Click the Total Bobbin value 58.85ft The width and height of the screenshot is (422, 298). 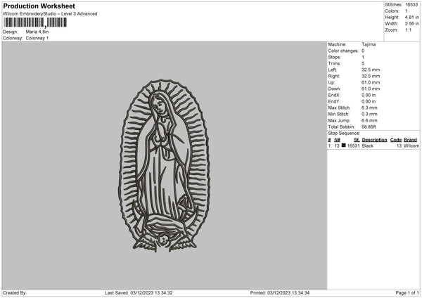click(369, 127)
